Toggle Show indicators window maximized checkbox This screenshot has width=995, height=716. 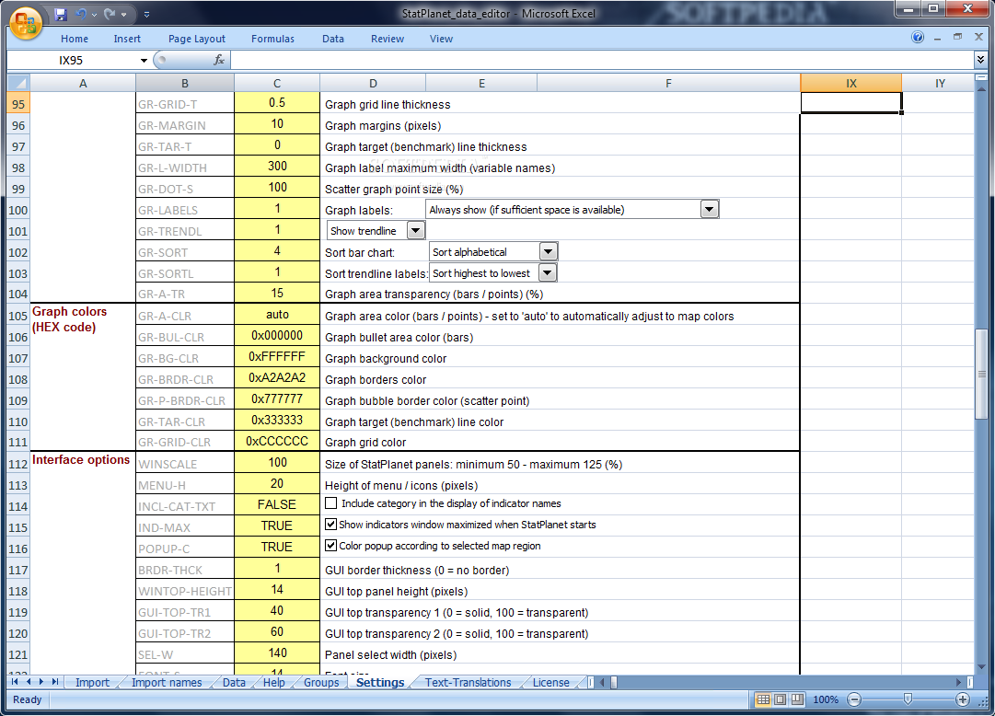(x=330, y=525)
